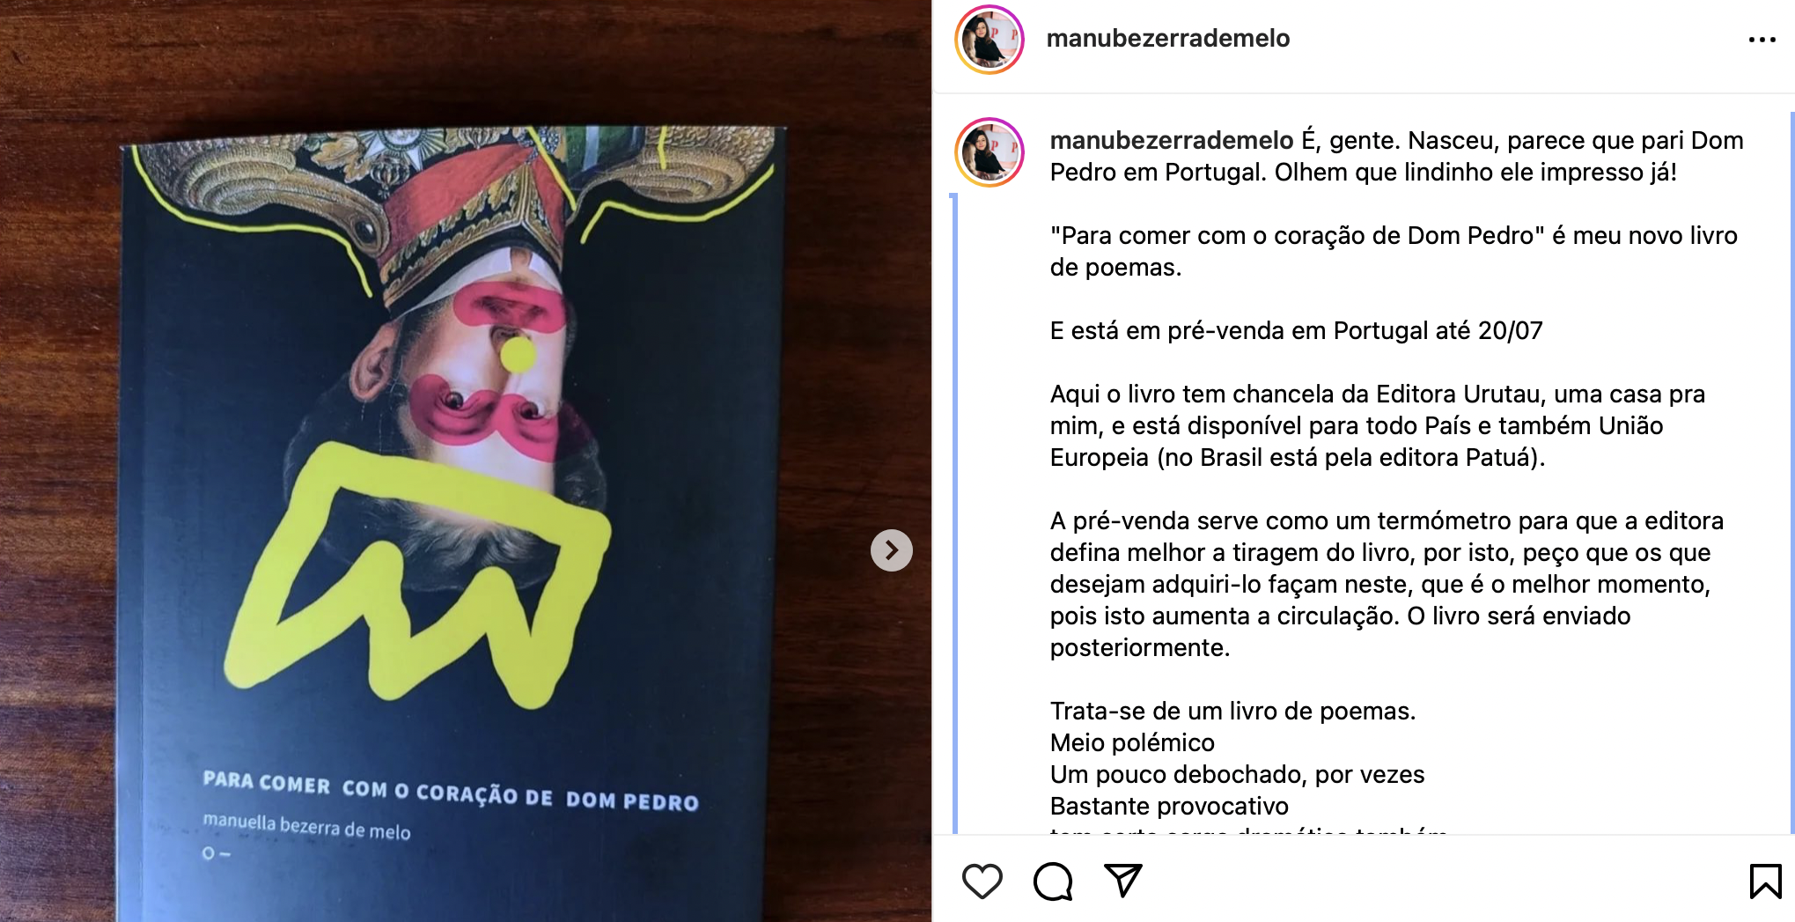Open the three-dot more options menu

point(1762,40)
